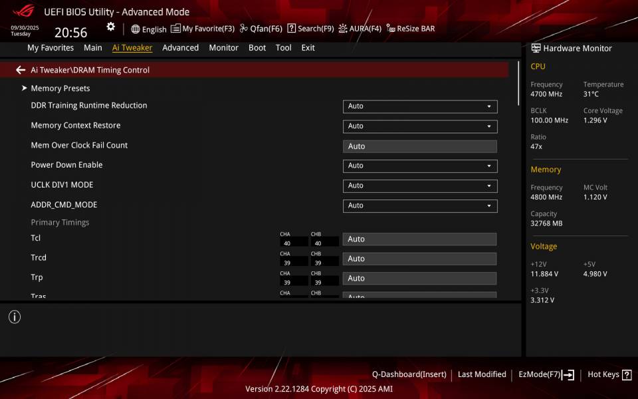Click the Hardware Monitor panel icon
This screenshot has width=638, height=399.
click(x=536, y=47)
